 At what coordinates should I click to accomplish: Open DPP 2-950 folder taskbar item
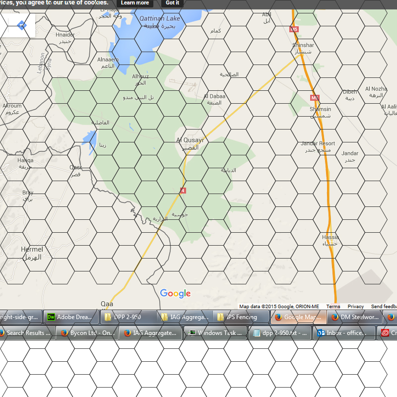tap(129, 317)
